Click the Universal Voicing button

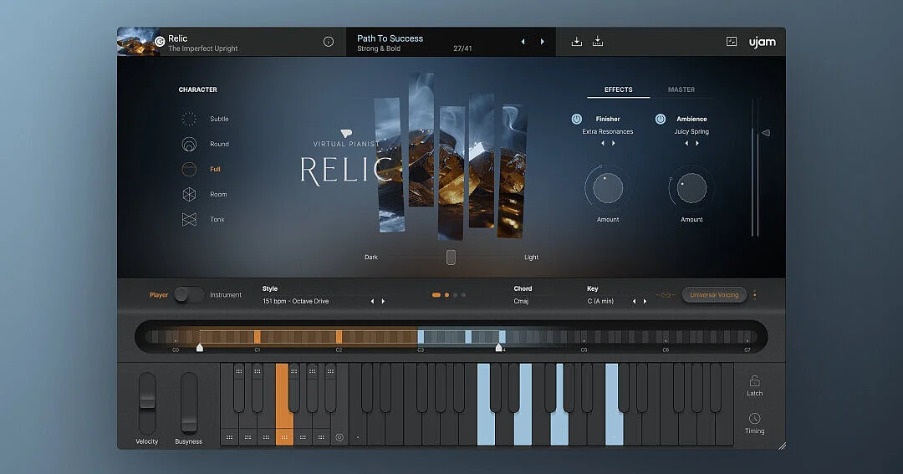pyautogui.click(x=714, y=295)
